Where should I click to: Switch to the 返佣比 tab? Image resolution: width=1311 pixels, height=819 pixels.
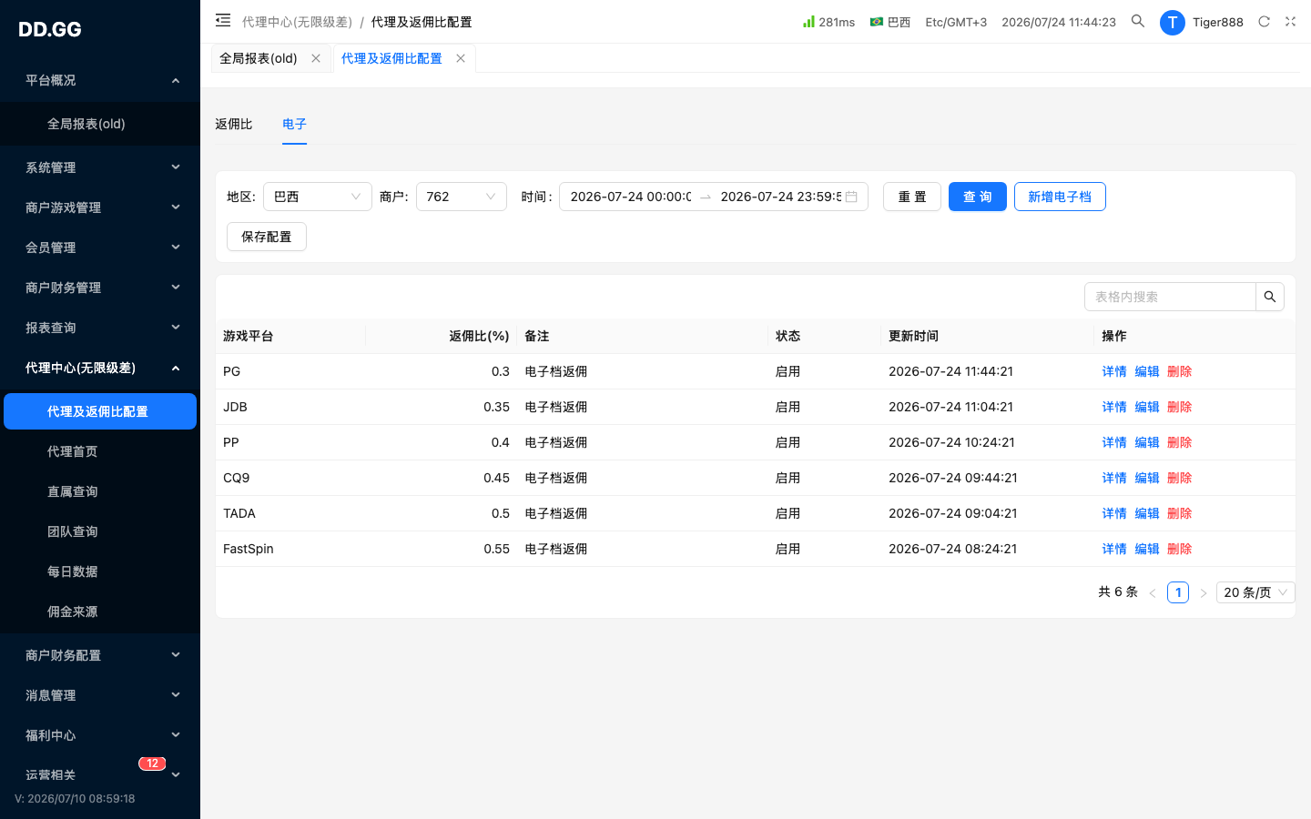point(234,124)
